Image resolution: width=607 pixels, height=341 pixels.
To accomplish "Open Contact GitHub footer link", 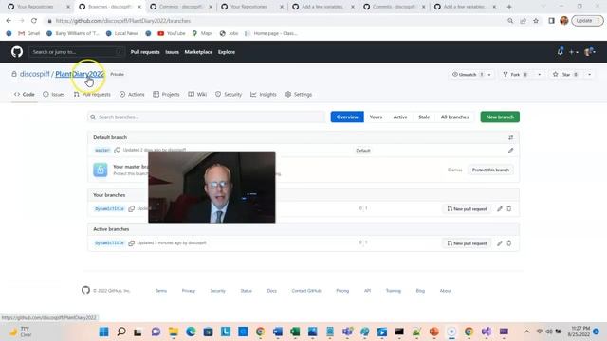I will [306, 291].
